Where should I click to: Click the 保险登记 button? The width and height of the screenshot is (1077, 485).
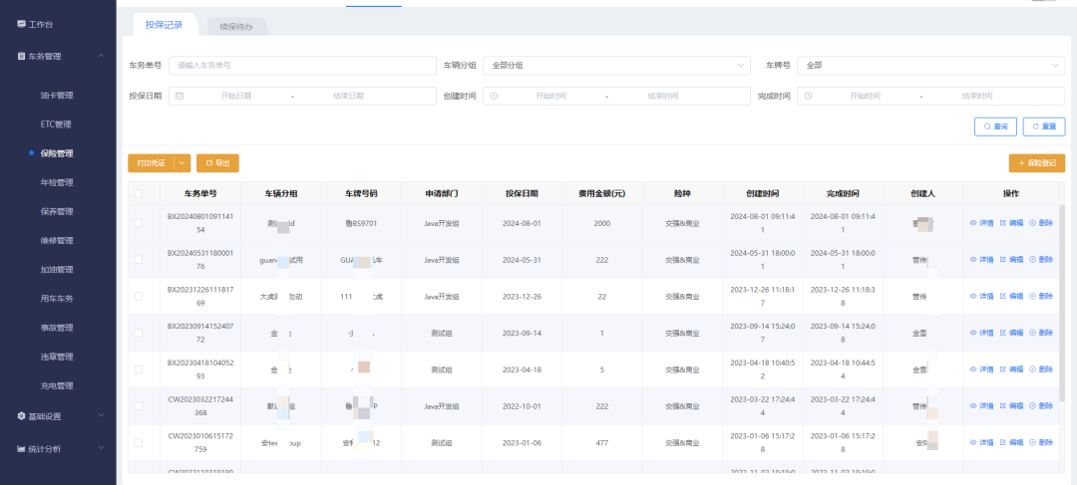coord(1037,162)
